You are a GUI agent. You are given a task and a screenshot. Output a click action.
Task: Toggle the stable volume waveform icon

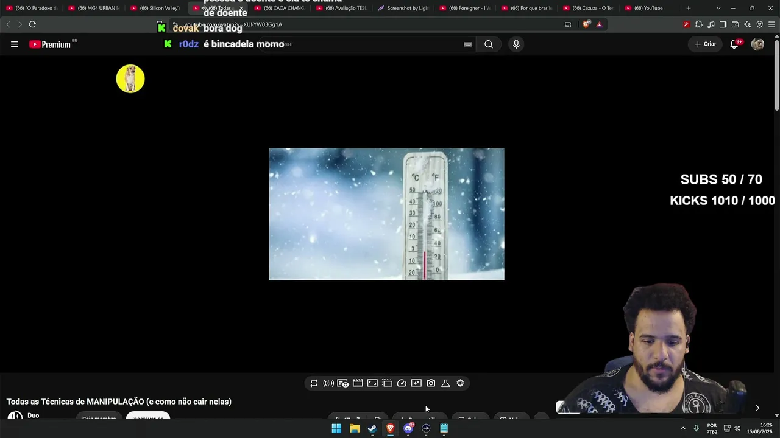[x=328, y=383]
